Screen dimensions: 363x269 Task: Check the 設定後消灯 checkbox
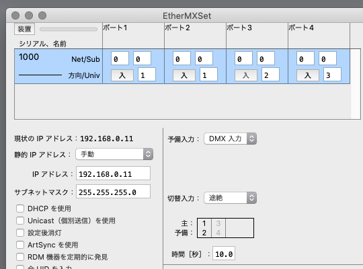(x=20, y=233)
